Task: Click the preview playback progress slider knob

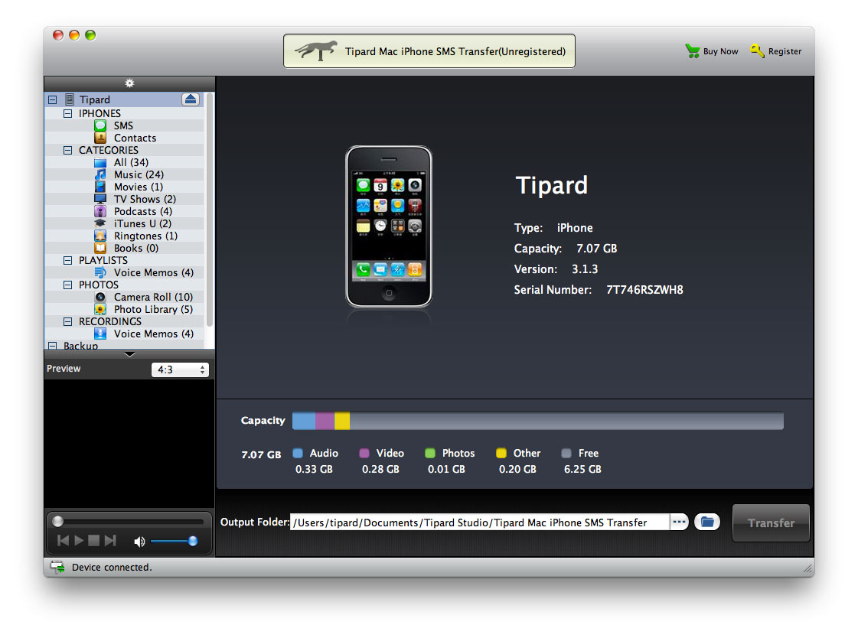Action: (x=57, y=521)
